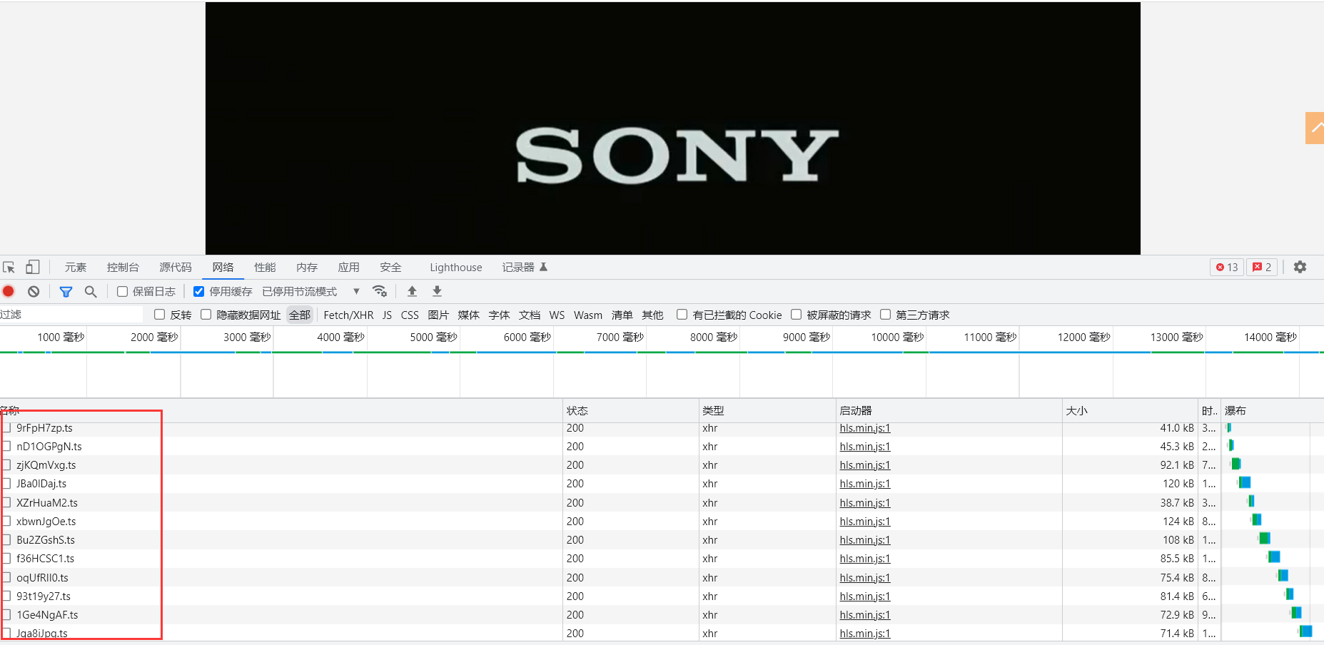The image size is (1324, 645).
Task: Select request Bu2ZGshS.ts
Action: [46, 540]
